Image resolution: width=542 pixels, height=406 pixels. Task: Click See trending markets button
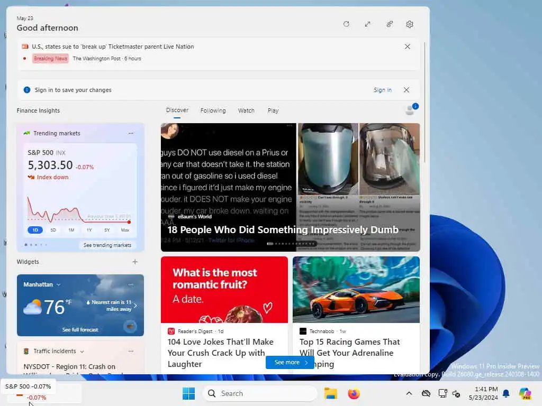point(107,245)
